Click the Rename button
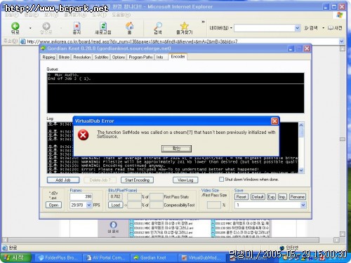Viewport: 351px width, 263px height. (298, 197)
